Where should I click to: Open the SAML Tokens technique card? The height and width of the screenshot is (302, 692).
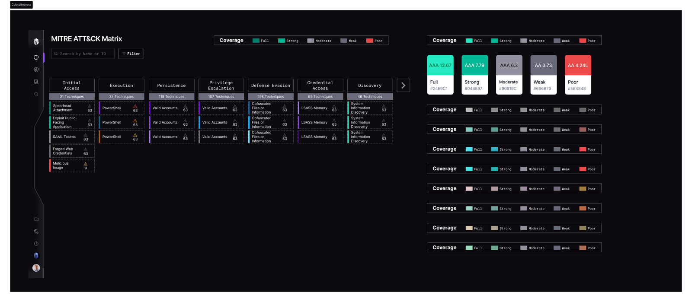point(72,137)
